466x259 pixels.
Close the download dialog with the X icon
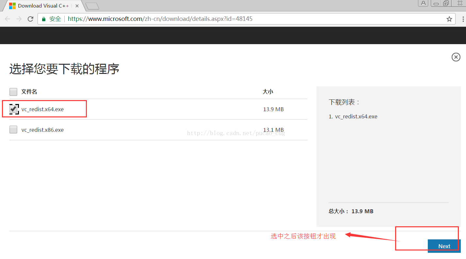click(x=456, y=57)
